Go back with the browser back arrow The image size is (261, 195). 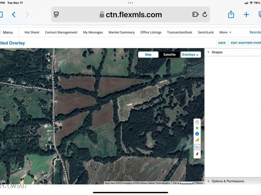tap(14, 14)
